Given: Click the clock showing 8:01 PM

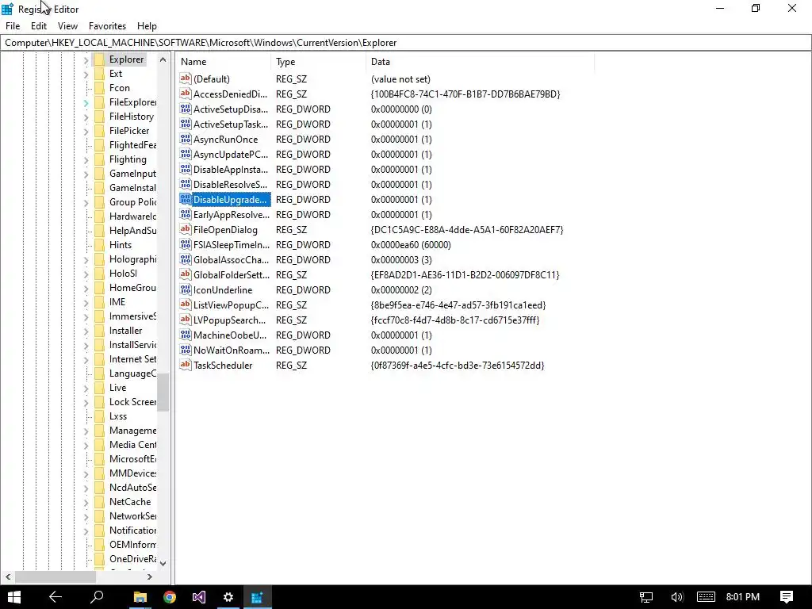Looking at the screenshot, I should 742,597.
